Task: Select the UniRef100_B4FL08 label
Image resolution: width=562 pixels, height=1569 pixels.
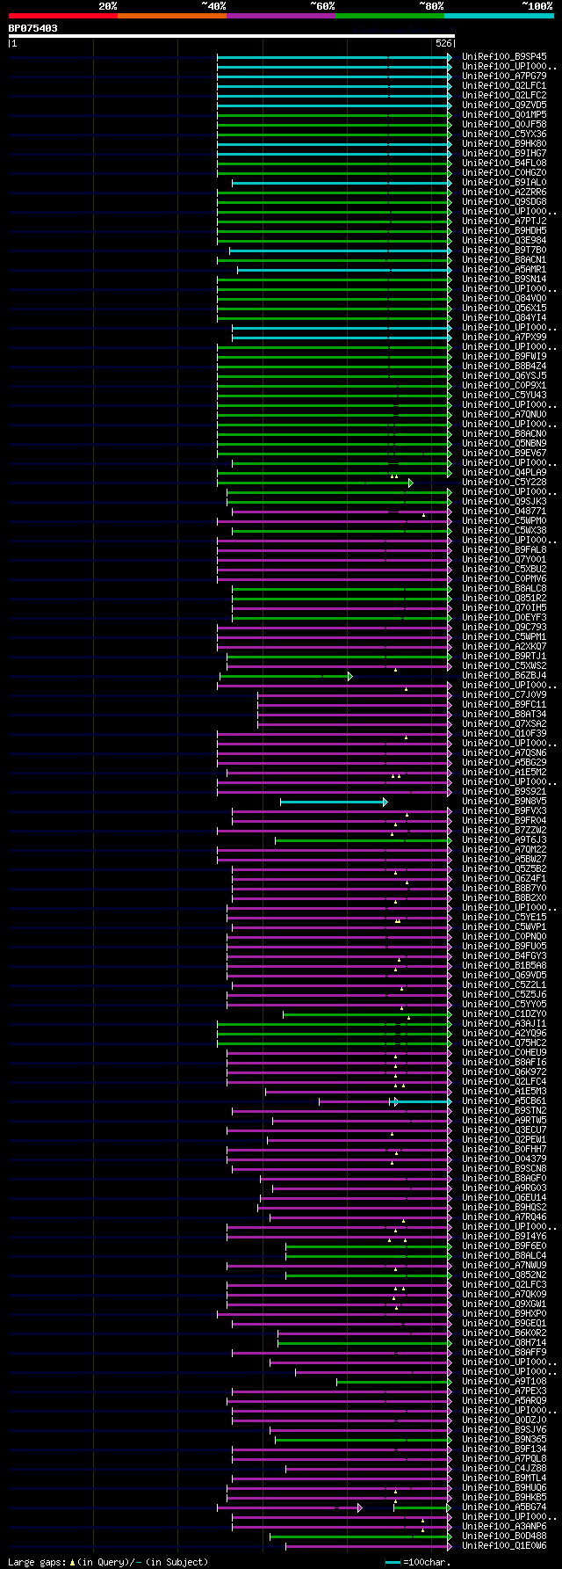Action: (504, 163)
